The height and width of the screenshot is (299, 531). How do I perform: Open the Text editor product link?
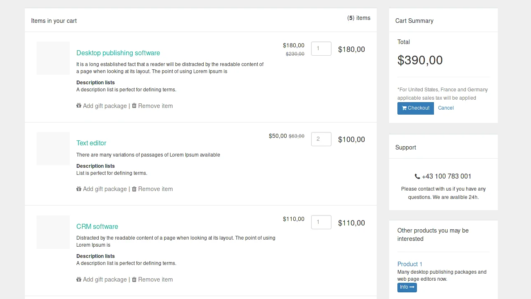(91, 143)
